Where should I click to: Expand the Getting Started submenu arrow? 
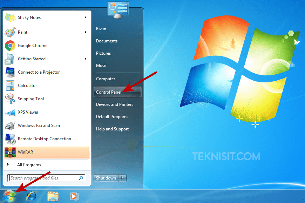[x=86, y=59]
